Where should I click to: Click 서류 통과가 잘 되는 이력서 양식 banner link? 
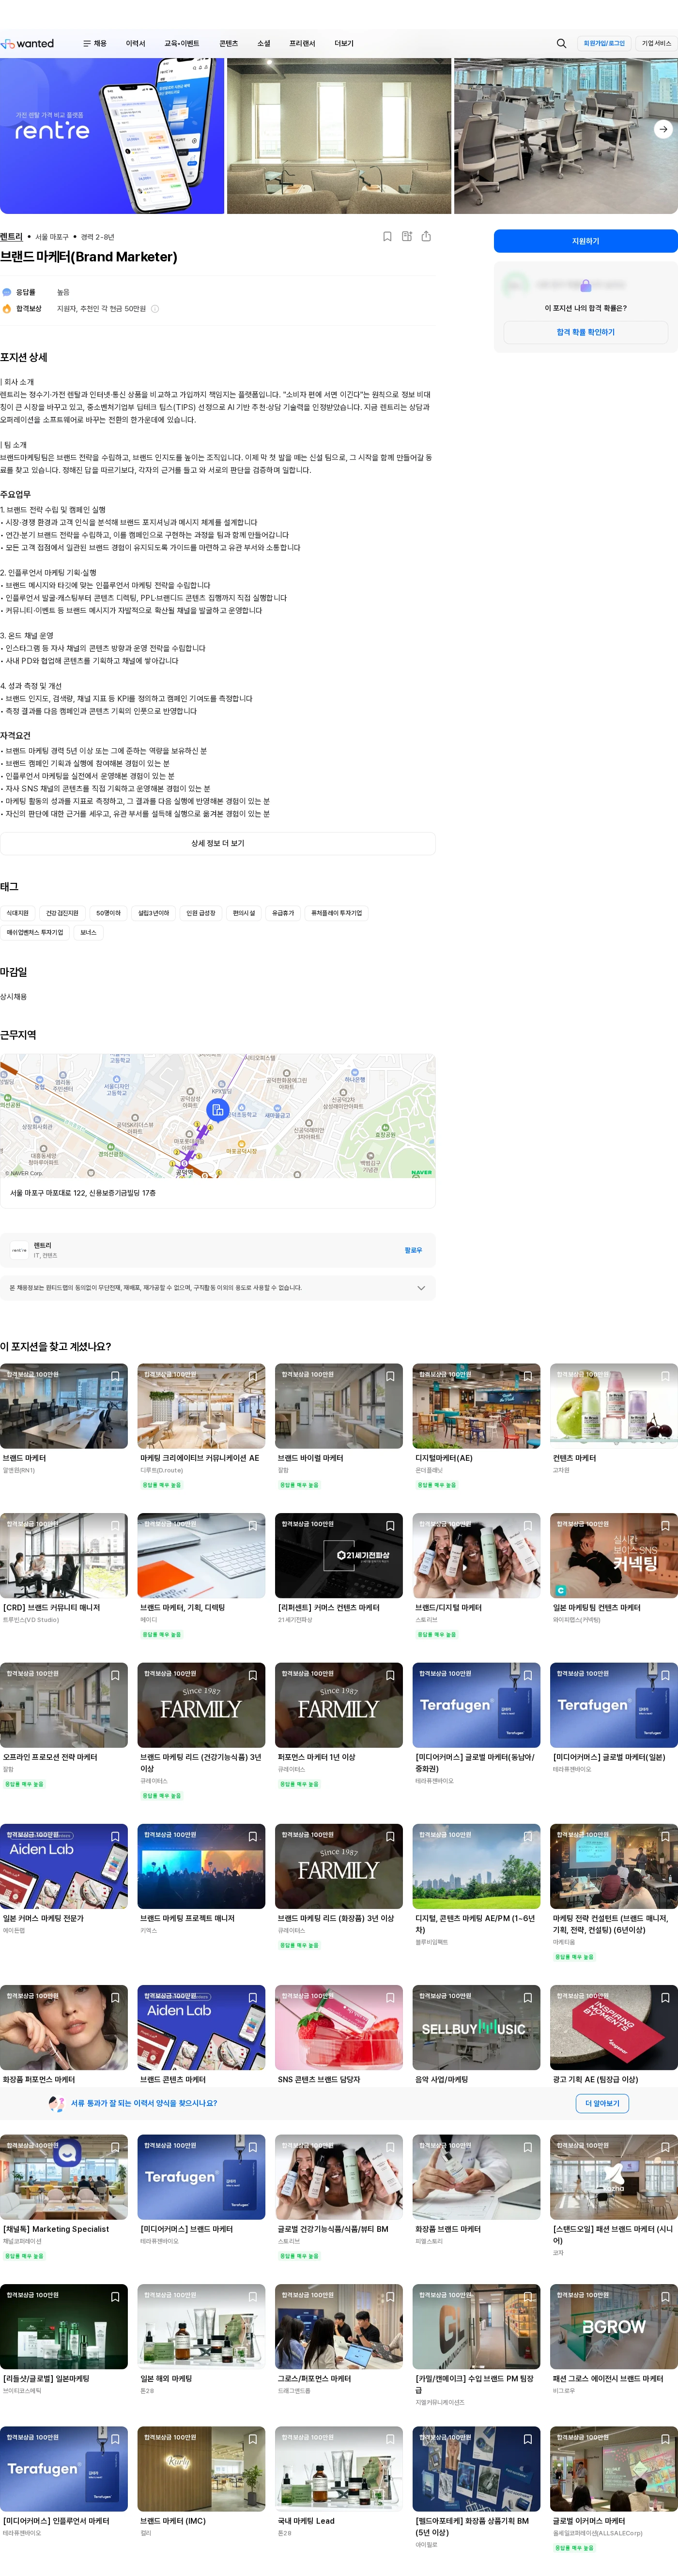coord(144,2103)
